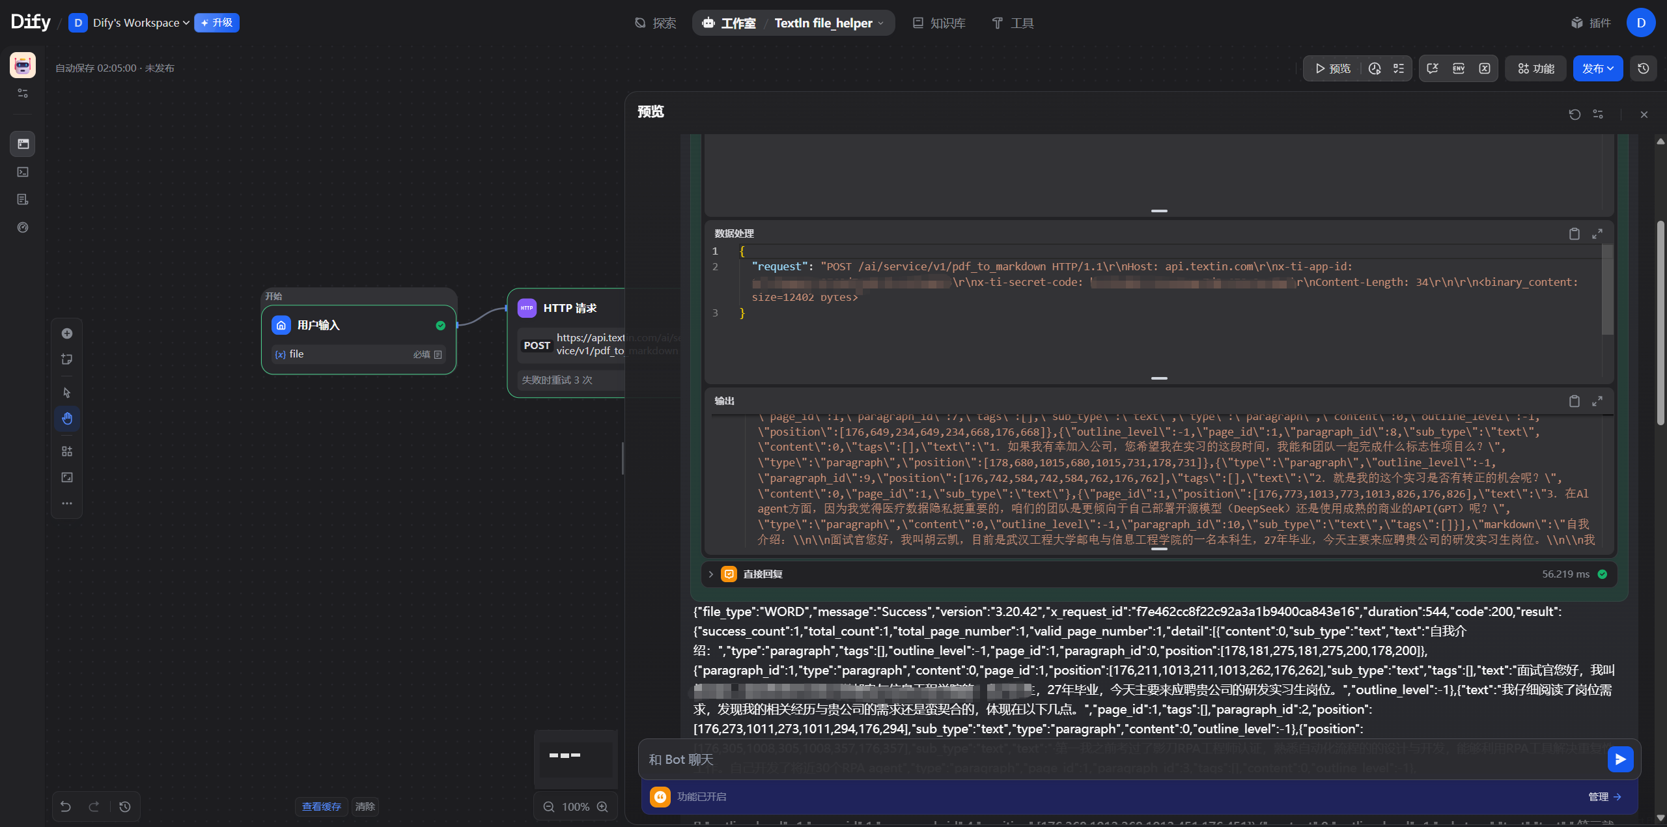Select the hand pan tool
This screenshot has height=827, width=1667.
tap(67, 419)
